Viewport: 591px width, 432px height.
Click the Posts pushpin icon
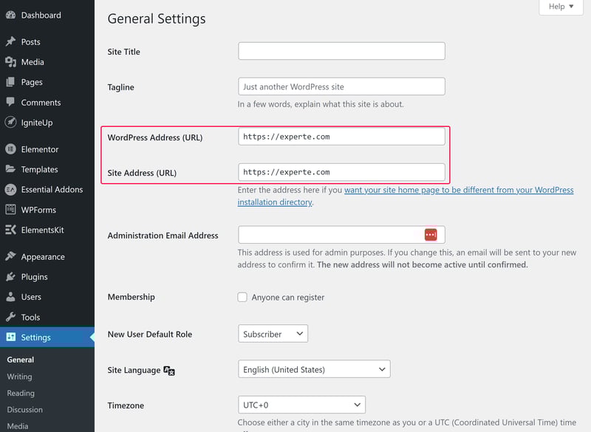click(x=10, y=41)
